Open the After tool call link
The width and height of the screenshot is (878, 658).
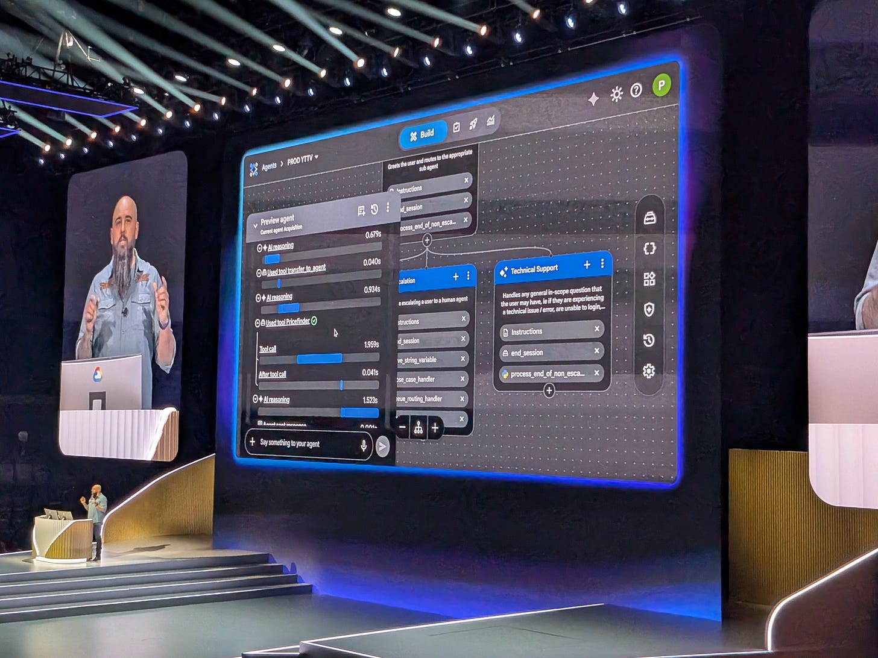pyautogui.click(x=273, y=374)
